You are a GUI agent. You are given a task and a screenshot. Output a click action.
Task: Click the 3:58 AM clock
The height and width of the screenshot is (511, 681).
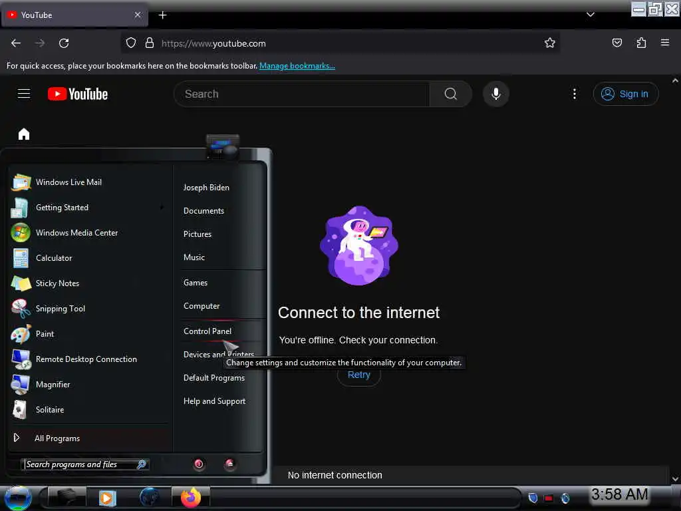tap(619, 494)
